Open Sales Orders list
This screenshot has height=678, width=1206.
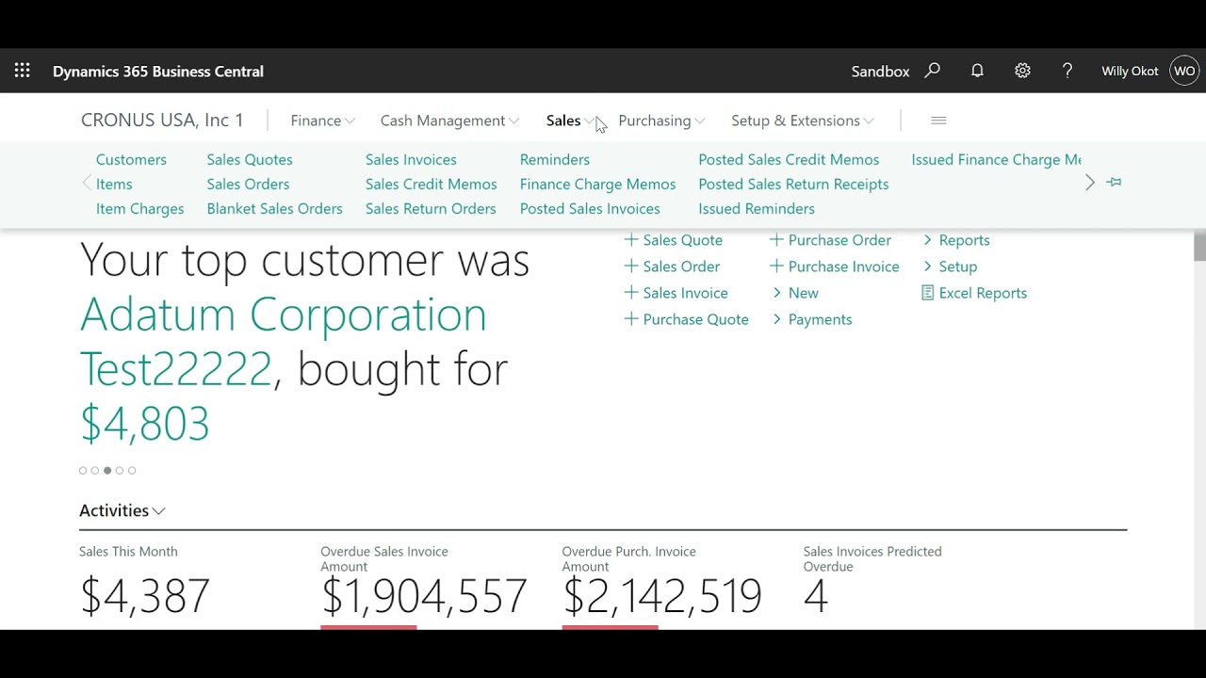[x=248, y=184]
